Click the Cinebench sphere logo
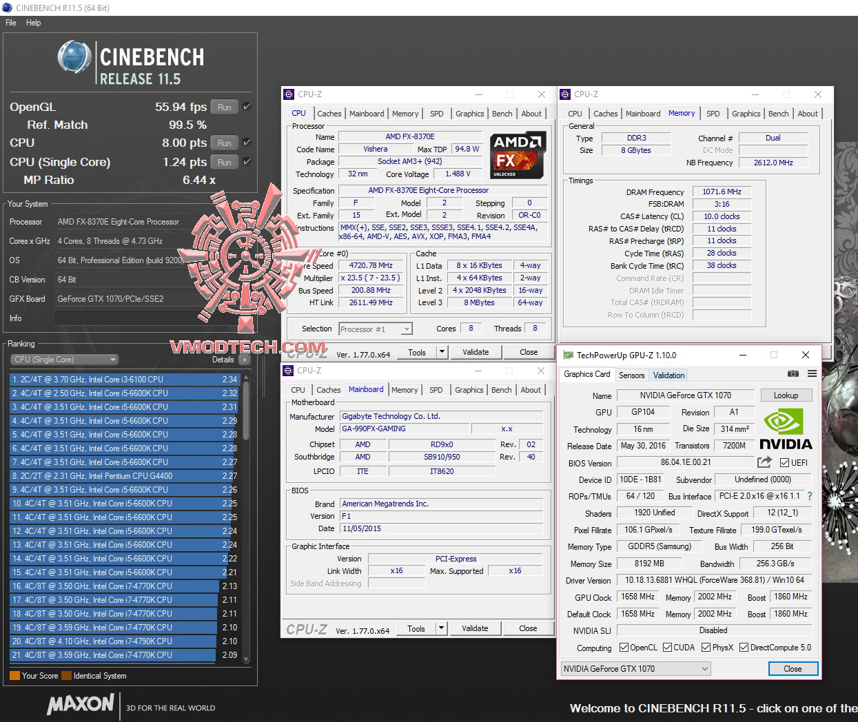The width and height of the screenshot is (858, 722). pyautogui.click(x=74, y=57)
